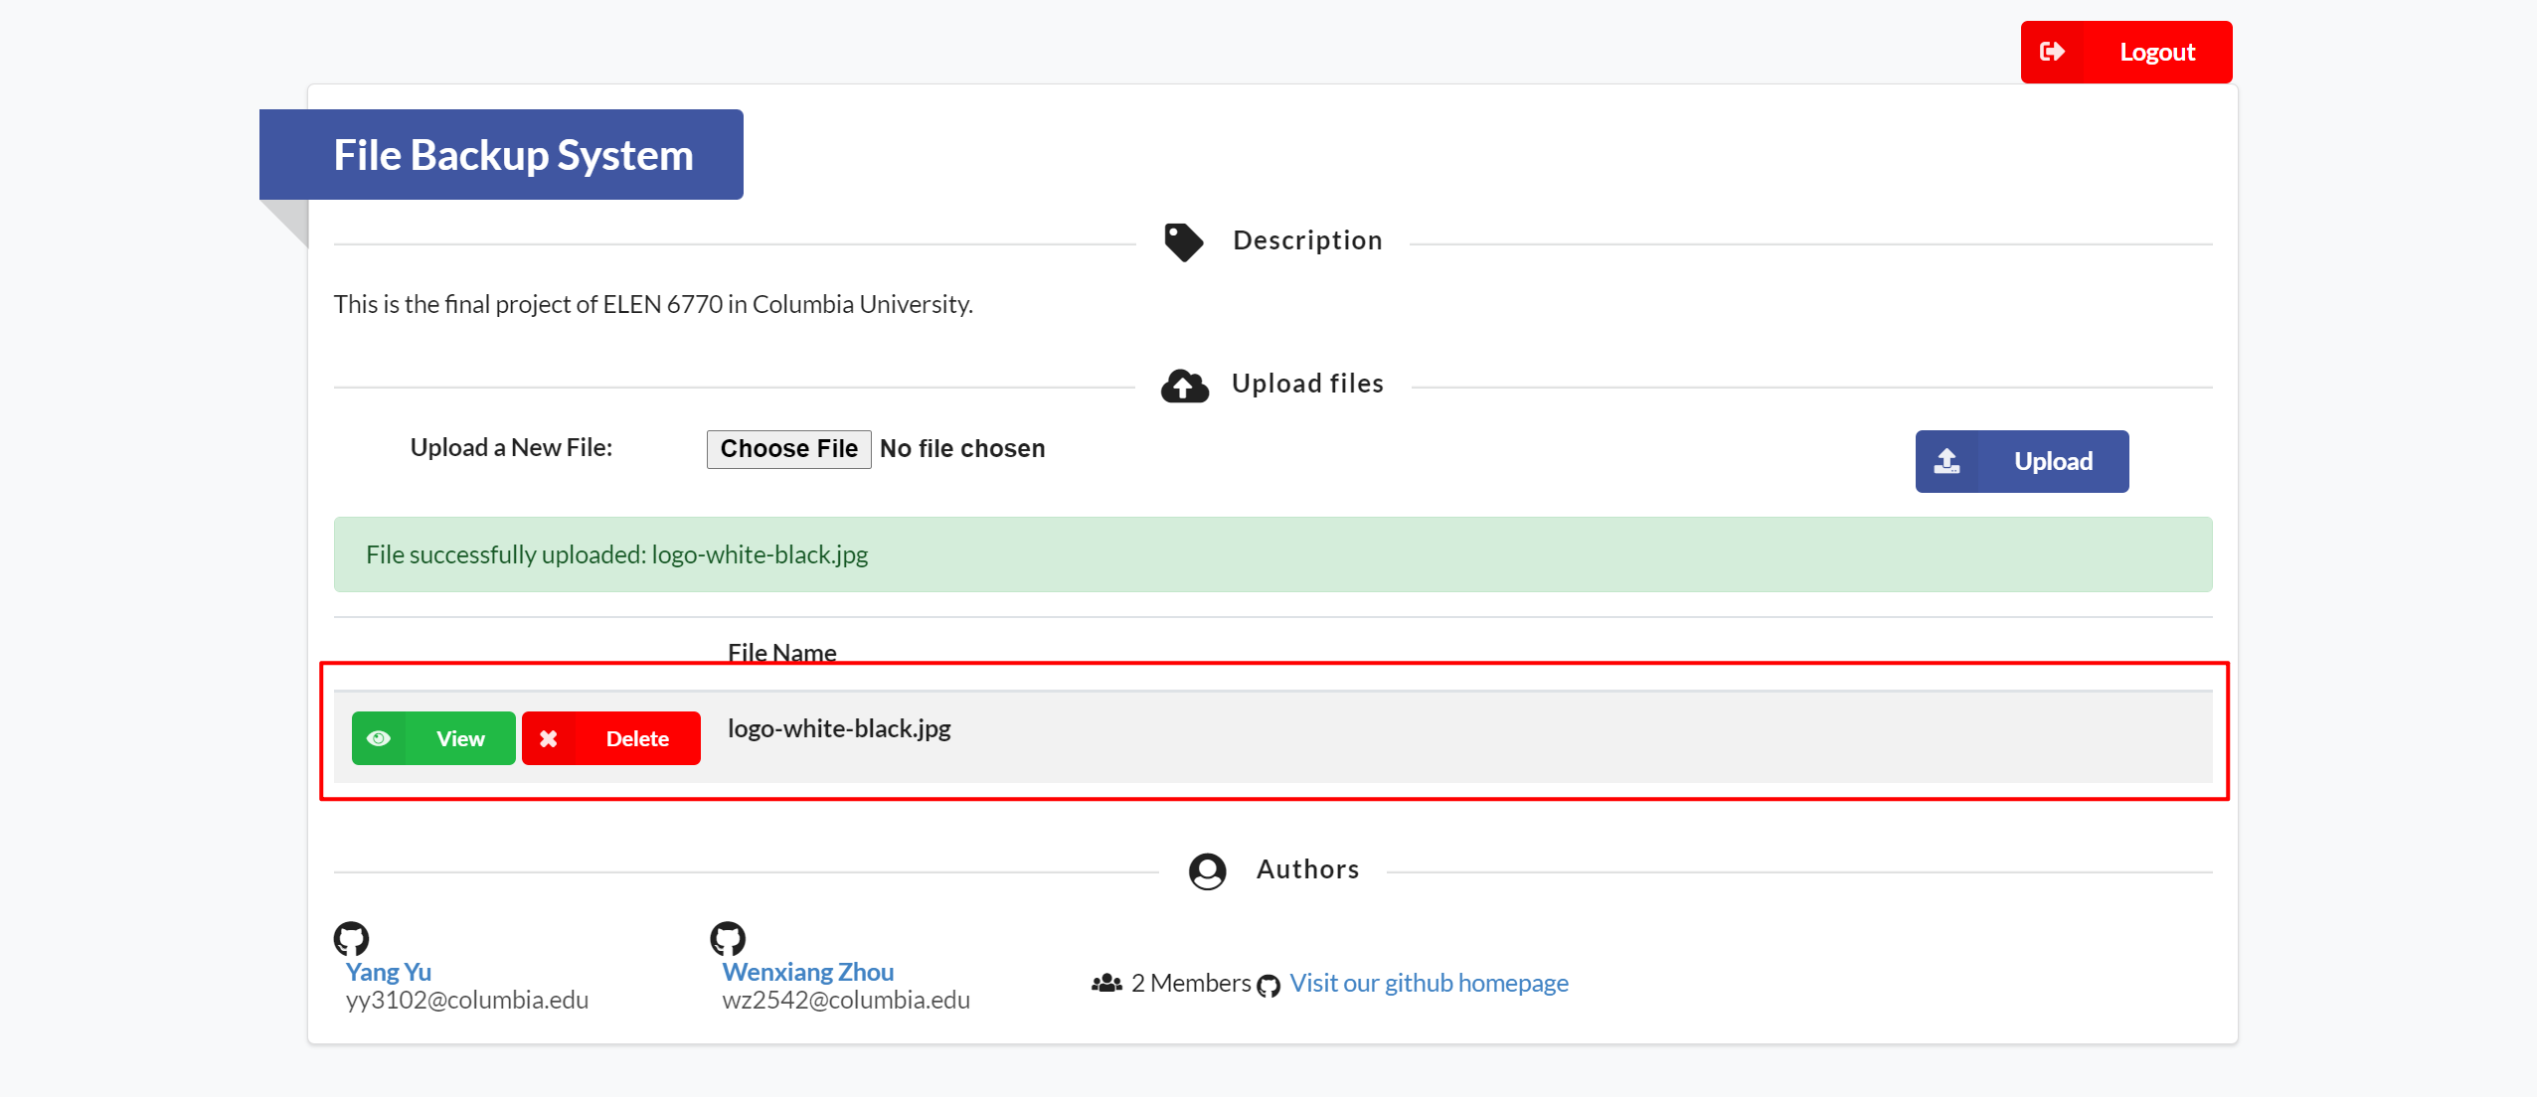Click the 2 Members group icon
The image size is (2537, 1097).
point(1106,983)
